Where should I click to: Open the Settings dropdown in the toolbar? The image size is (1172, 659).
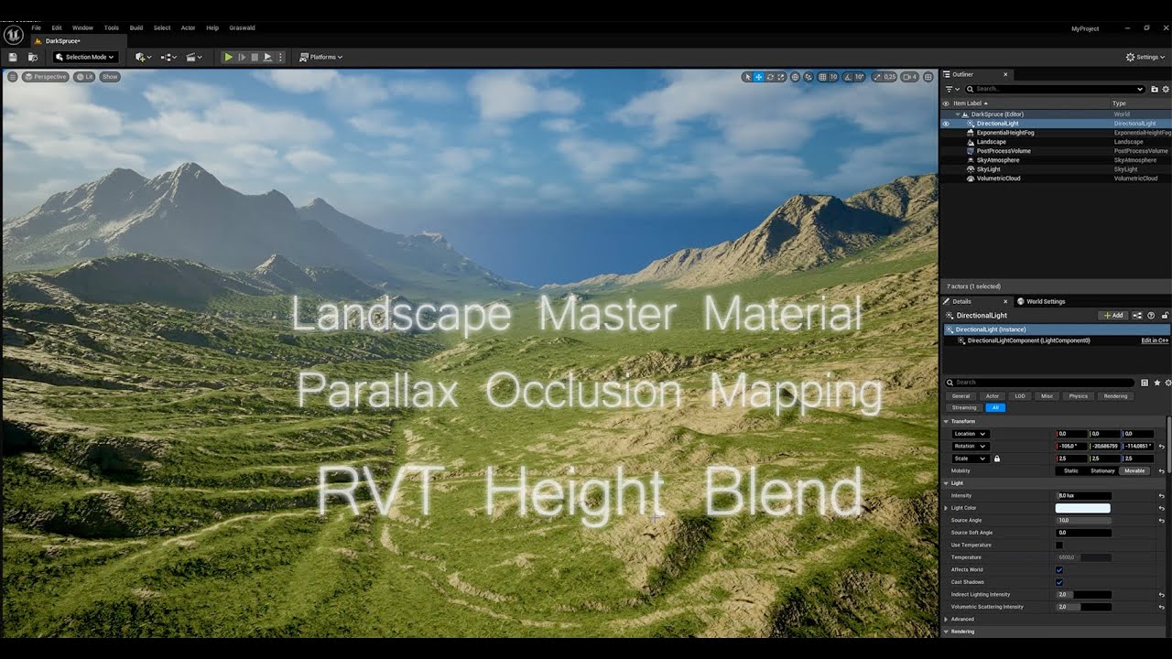point(1145,57)
